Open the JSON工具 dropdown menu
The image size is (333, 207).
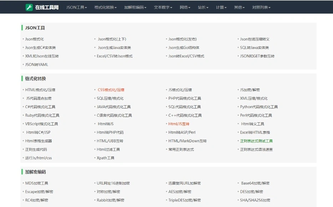[76, 7]
